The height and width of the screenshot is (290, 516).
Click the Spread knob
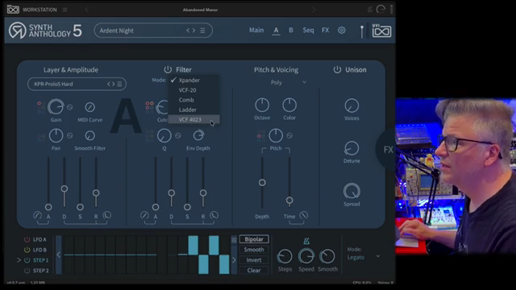click(352, 191)
